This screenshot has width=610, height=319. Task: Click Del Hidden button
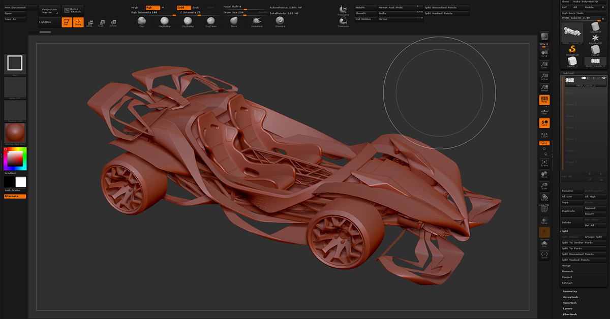coord(365,19)
